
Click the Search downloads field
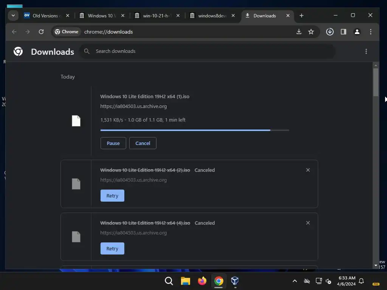pyautogui.click(x=207, y=51)
